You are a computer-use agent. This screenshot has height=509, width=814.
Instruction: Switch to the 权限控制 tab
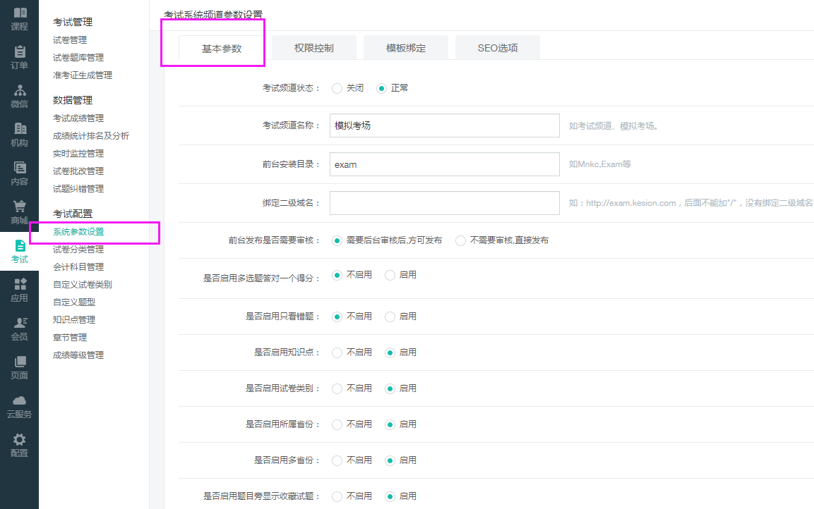(313, 49)
